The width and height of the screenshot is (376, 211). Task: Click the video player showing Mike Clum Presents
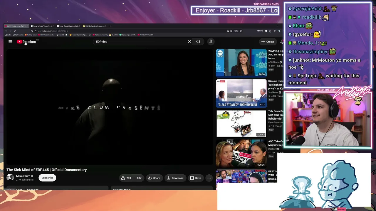tap(110, 107)
